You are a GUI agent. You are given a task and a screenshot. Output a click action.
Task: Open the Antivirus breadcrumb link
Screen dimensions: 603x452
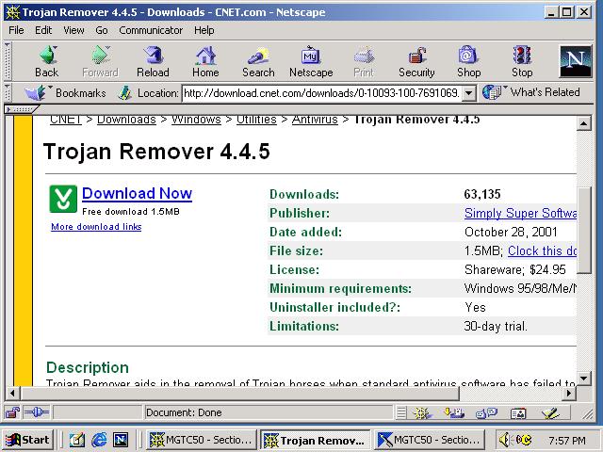(315, 120)
